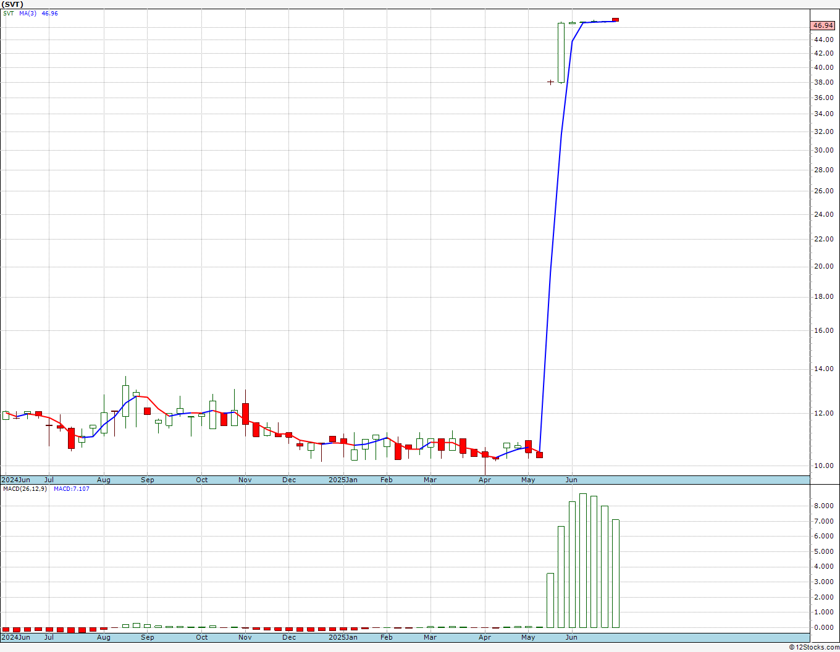840x652 pixels.
Task: Select the MACD:7.107 value readout
Action: pyautogui.click(x=72, y=489)
